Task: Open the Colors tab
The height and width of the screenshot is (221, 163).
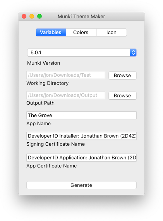Action: pyautogui.click(x=81, y=33)
